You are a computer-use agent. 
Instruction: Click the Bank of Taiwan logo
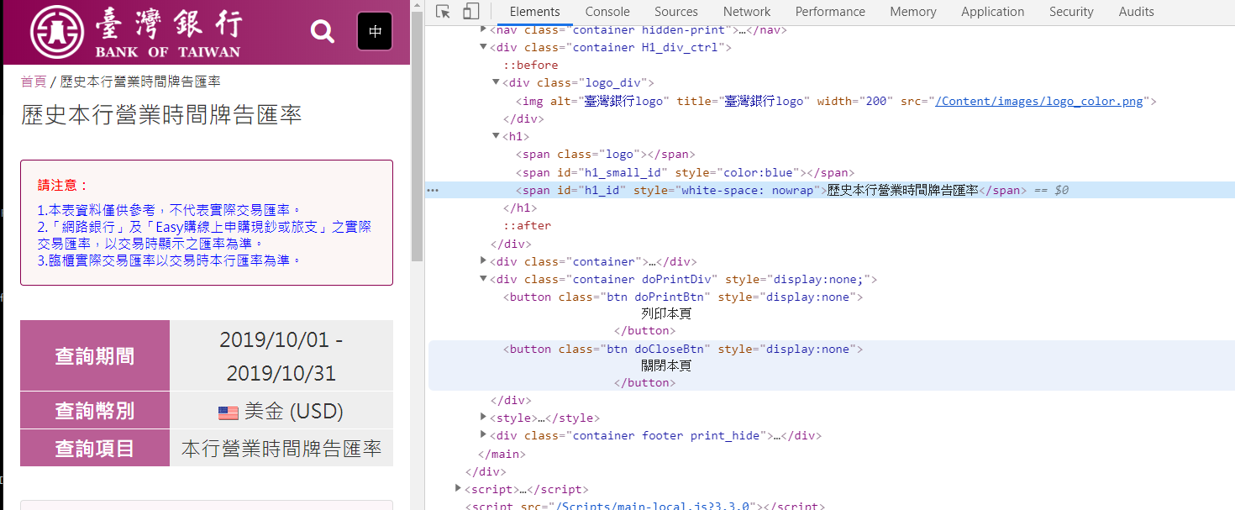pos(135,32)
